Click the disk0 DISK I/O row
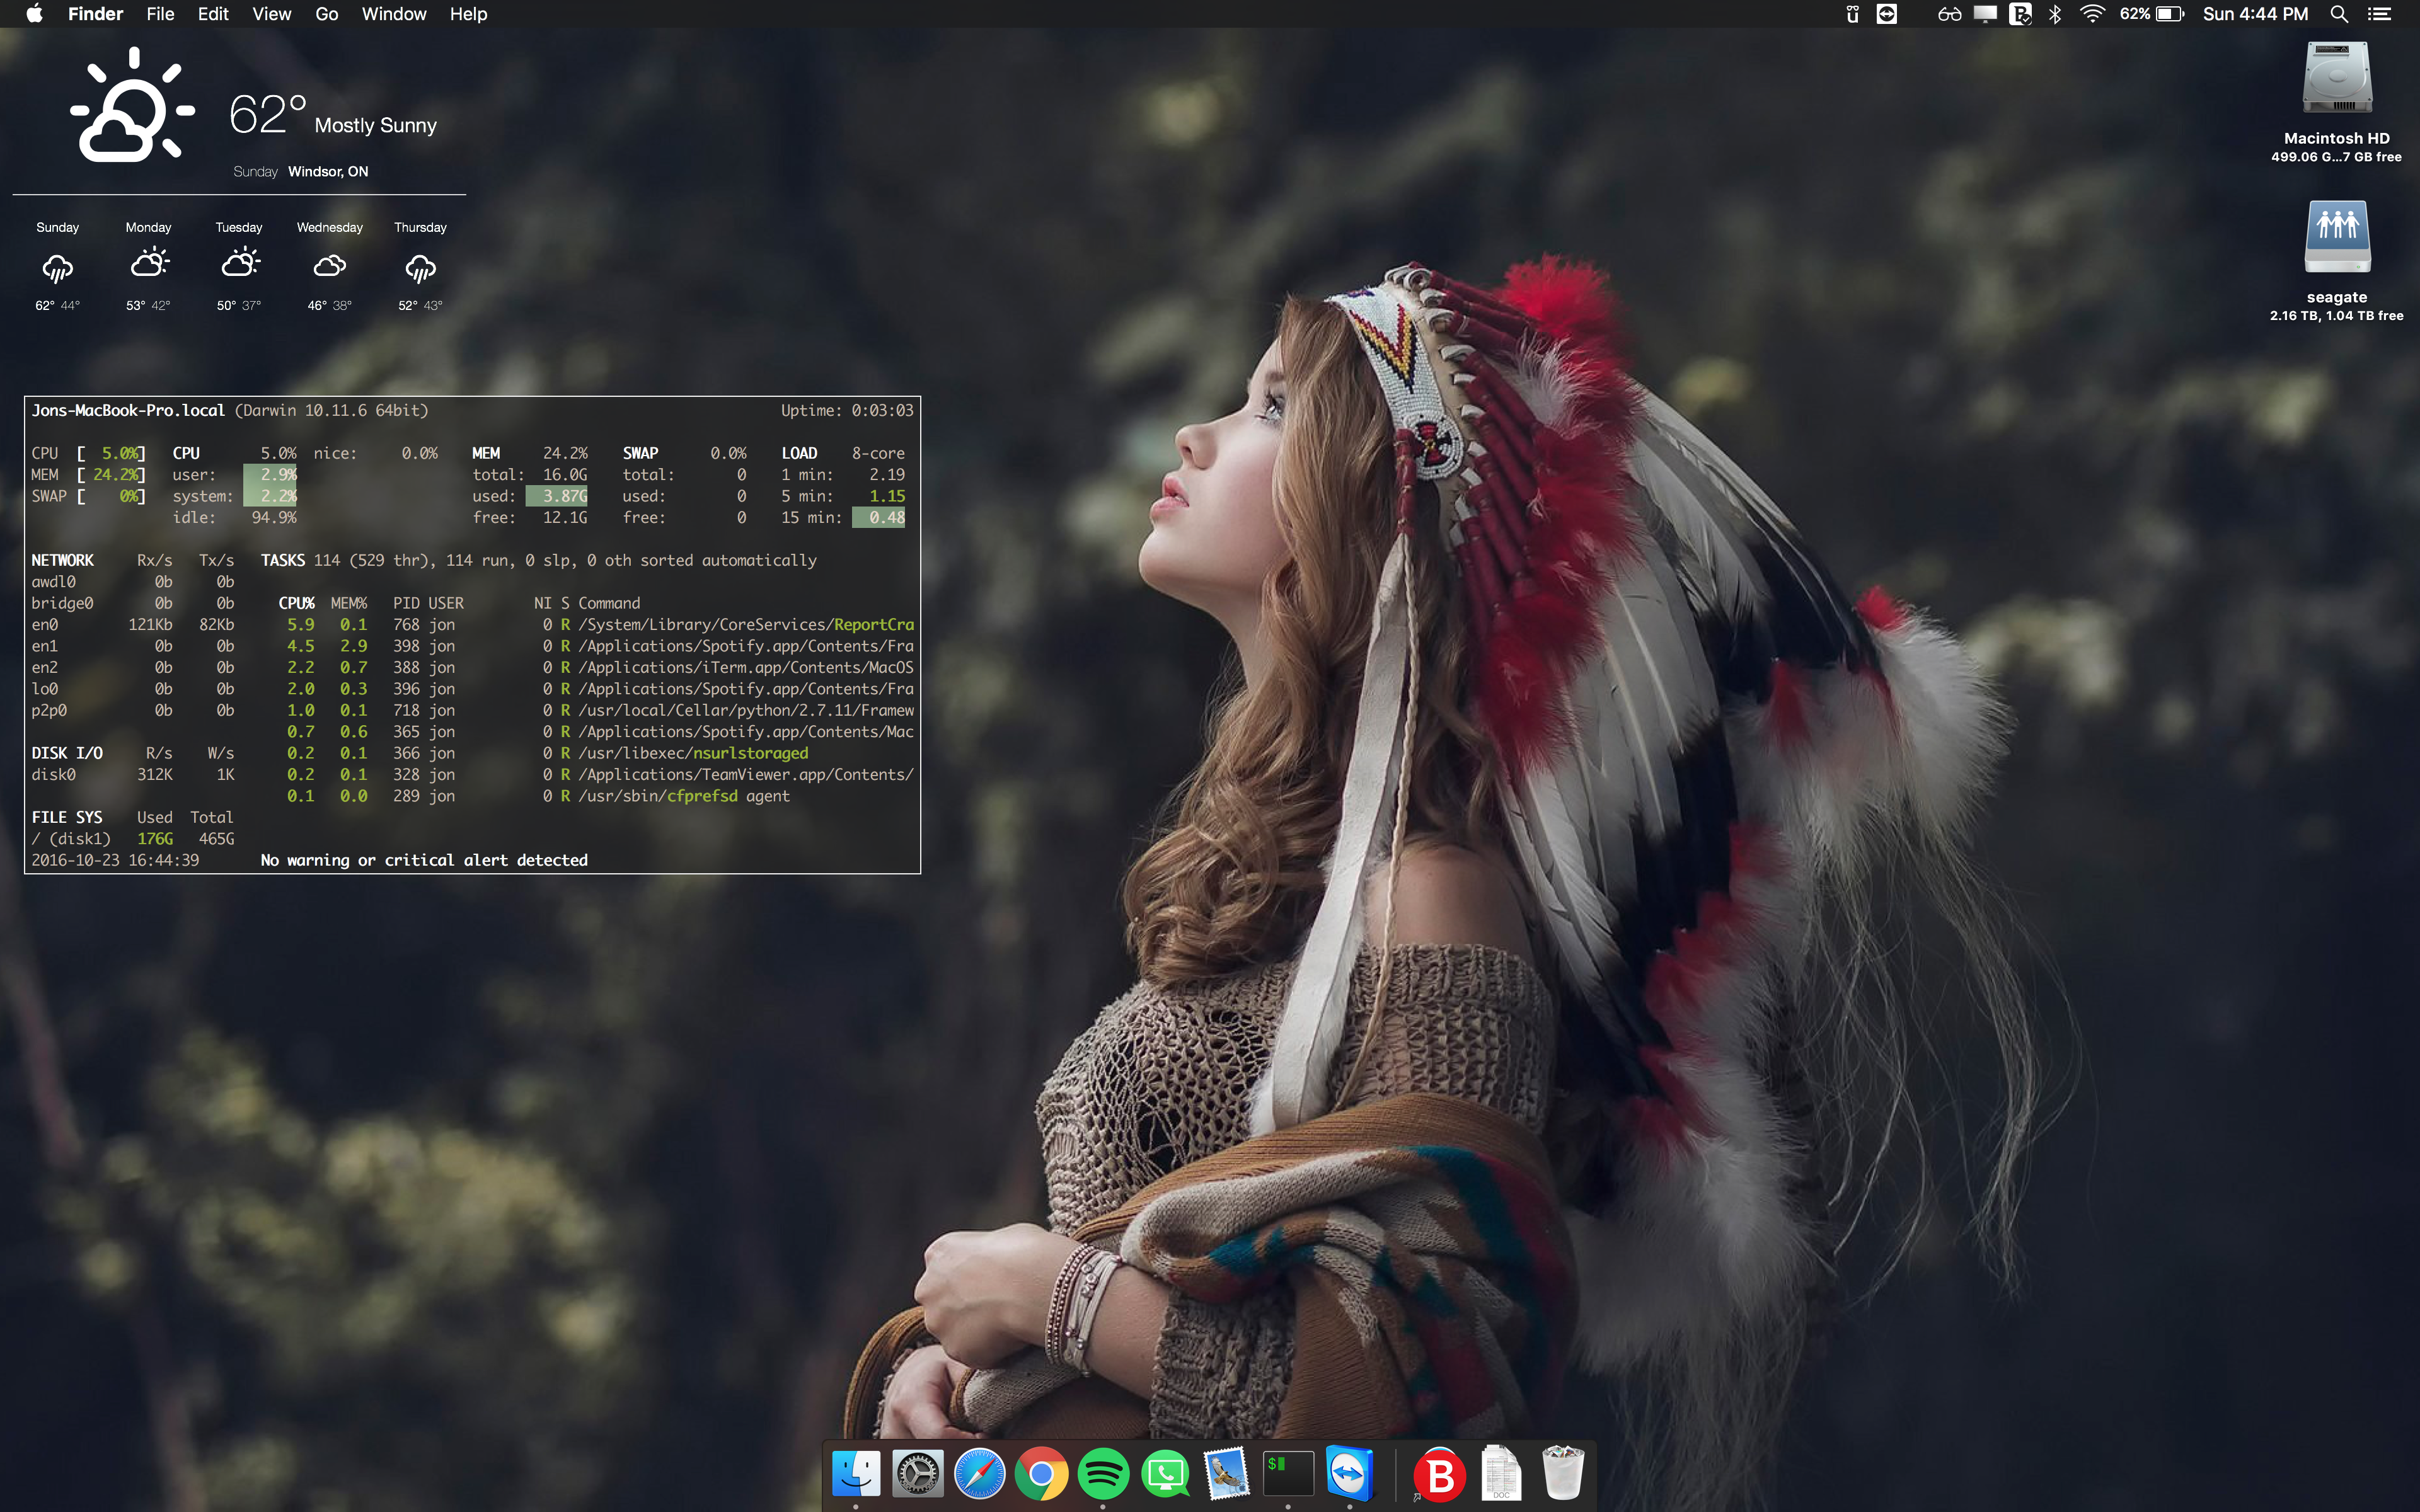The height and width of the screenshot is (1512, 2420). 133,775
